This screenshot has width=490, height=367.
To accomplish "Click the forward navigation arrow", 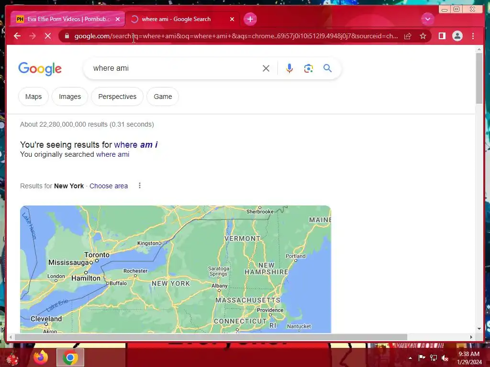I will coord(33,36).
